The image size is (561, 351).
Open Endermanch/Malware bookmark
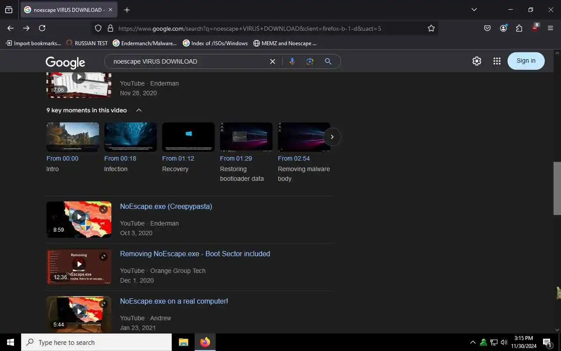[x=145, y=43]
